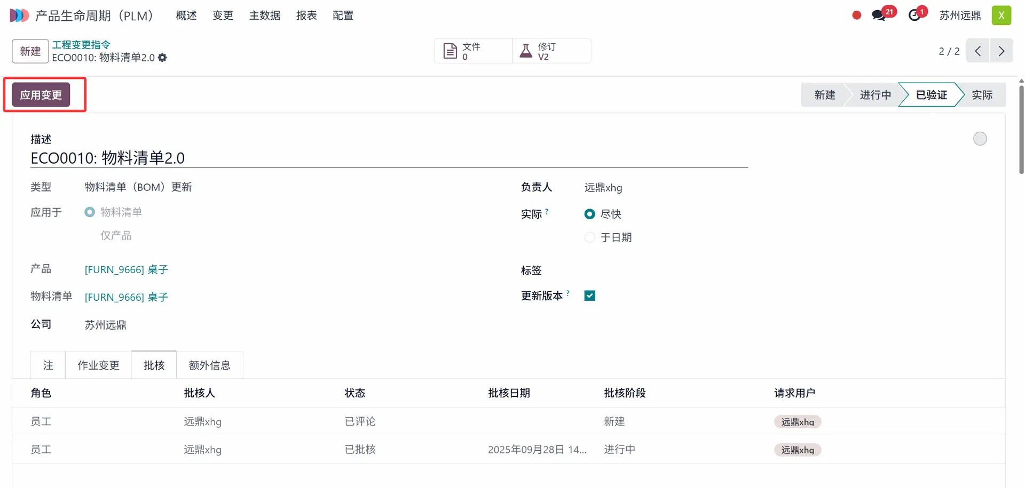Open the 苏州远鼎 company switcher

point(960,15)
